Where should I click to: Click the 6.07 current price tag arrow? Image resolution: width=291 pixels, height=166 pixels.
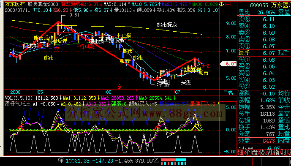[x=228, y=64]
